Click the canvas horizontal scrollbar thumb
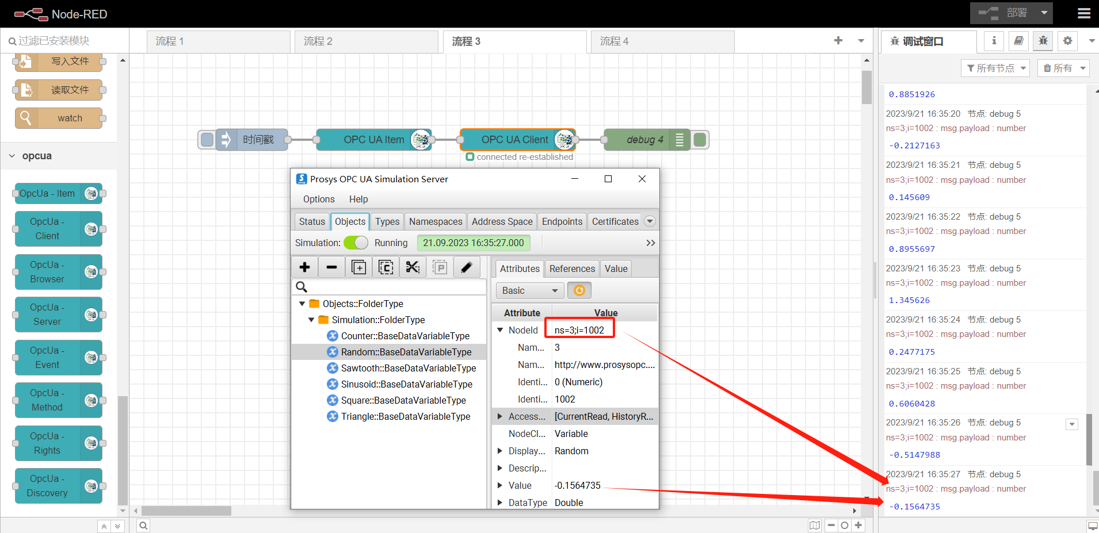 click(186, 511)
